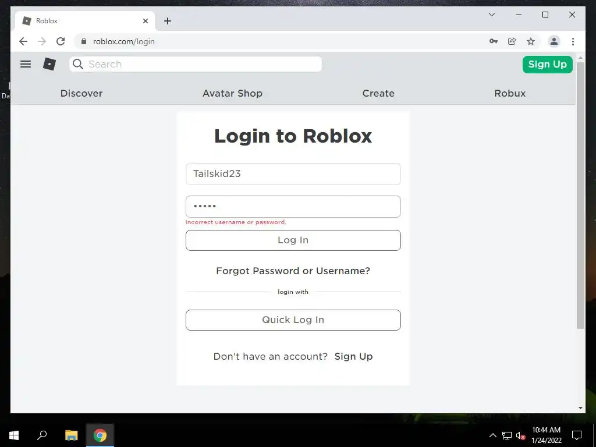The height and width of the screenshot is (447, 596).
Task: Click the padlock site info icon
Action: [x=84, y=41]
